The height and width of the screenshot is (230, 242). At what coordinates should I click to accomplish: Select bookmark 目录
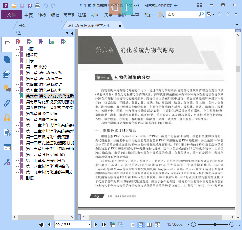coord(30,61)
